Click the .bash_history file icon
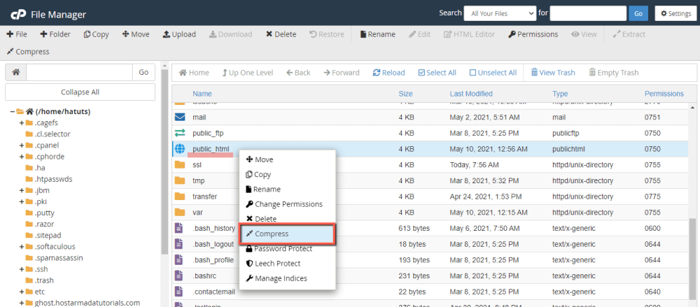The image size is (700, 307). click(178, 228)
